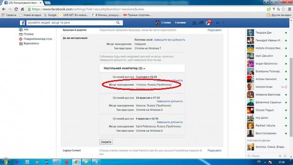Open the messages icon in the header

point(201,23)
